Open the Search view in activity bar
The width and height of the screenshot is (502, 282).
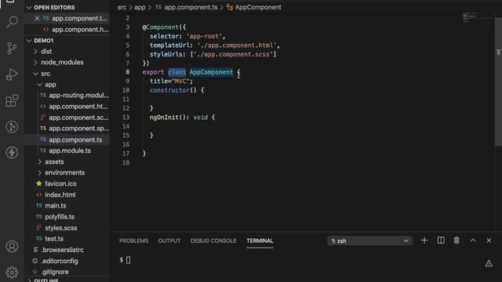13,22
